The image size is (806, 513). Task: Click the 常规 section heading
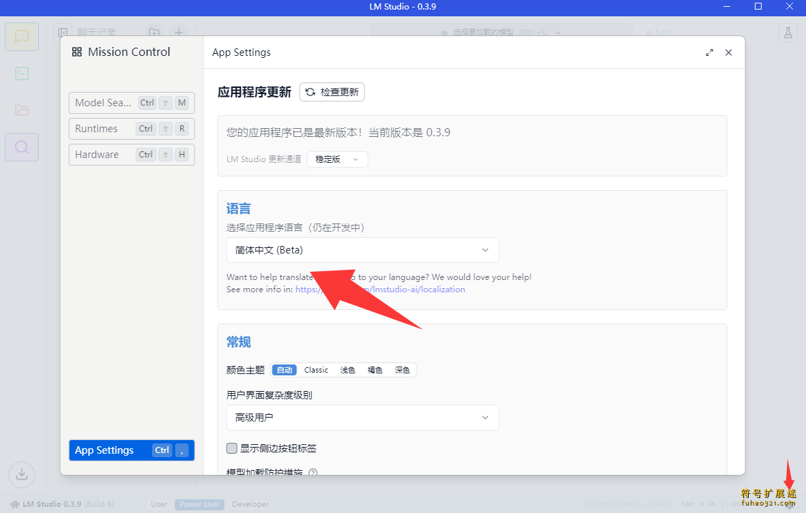pyautogui.click(x=238, y=342)
